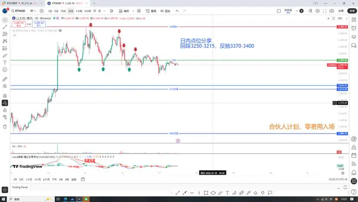Image resolution: width=358 pixels, height=202 pixels.
Task: Switch to 1 minute interval
Action: tap(50, 11)
